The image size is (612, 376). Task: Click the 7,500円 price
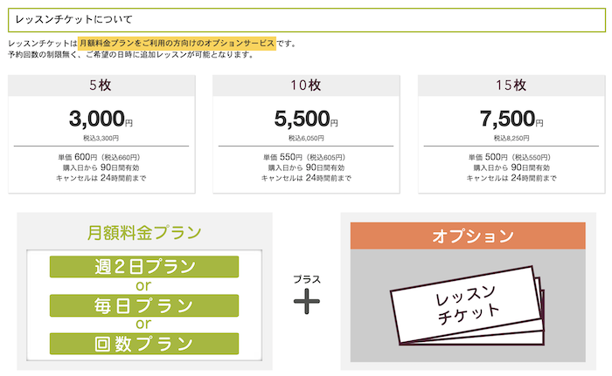click(511, 119)
